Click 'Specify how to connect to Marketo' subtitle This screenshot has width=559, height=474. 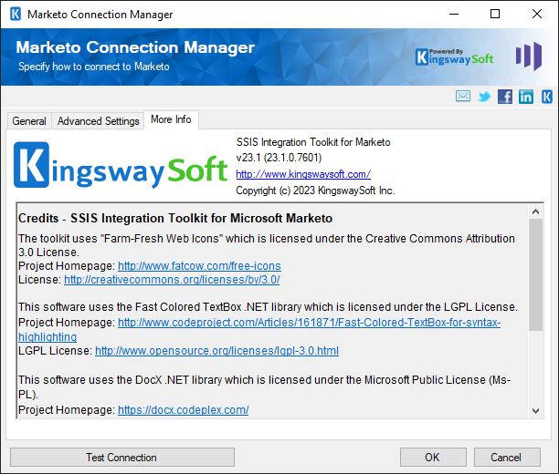(94, 67)
